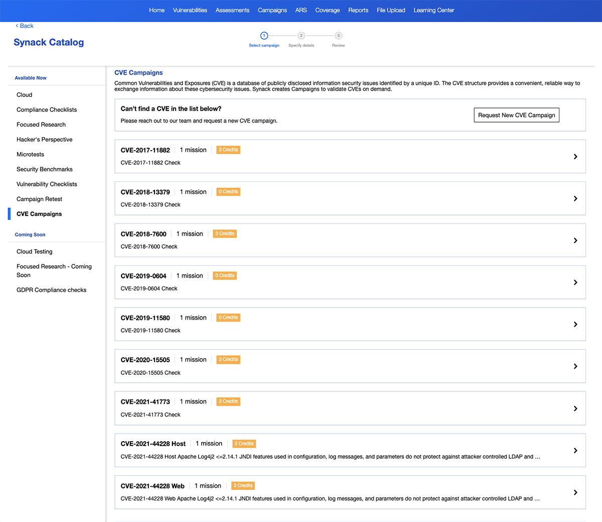Go to the Learning Center tab
This screenshot has height=522, width=602.
coord(434,10)
